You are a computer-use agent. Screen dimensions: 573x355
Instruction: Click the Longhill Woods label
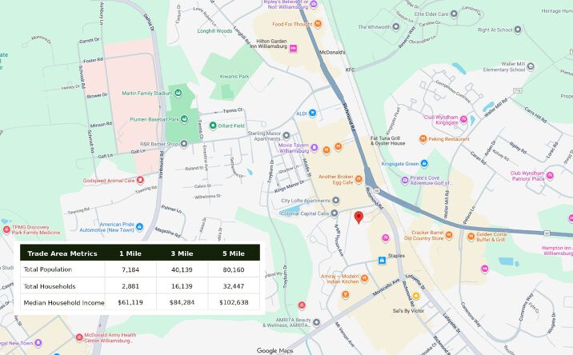214,31
